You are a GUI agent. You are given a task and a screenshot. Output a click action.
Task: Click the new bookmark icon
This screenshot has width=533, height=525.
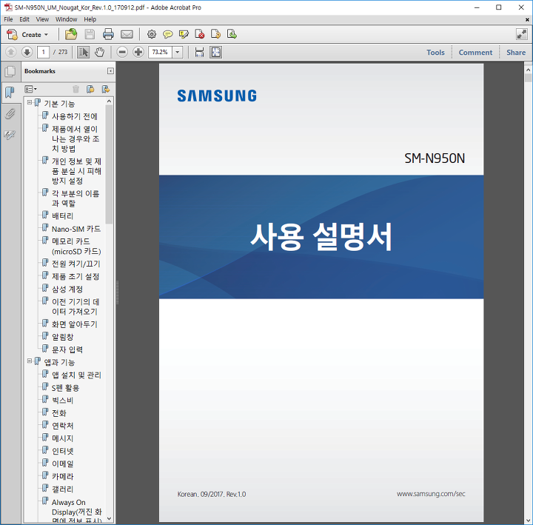point(90,89)
